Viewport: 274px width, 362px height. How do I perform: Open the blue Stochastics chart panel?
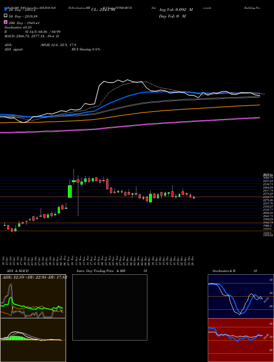241,296
